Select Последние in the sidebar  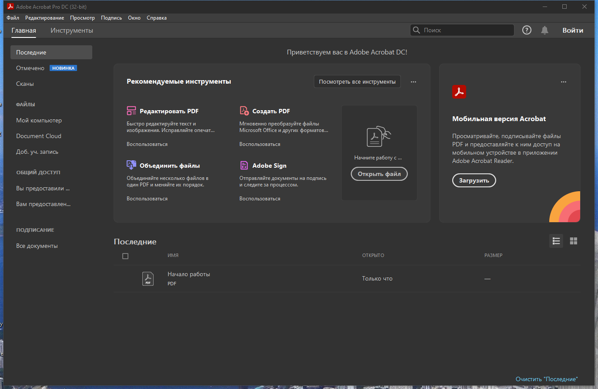(x=51, y=52)
